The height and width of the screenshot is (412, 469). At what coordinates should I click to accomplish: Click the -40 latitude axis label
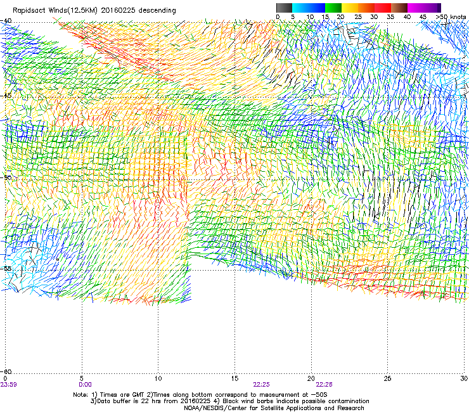[x=6, y=21]
